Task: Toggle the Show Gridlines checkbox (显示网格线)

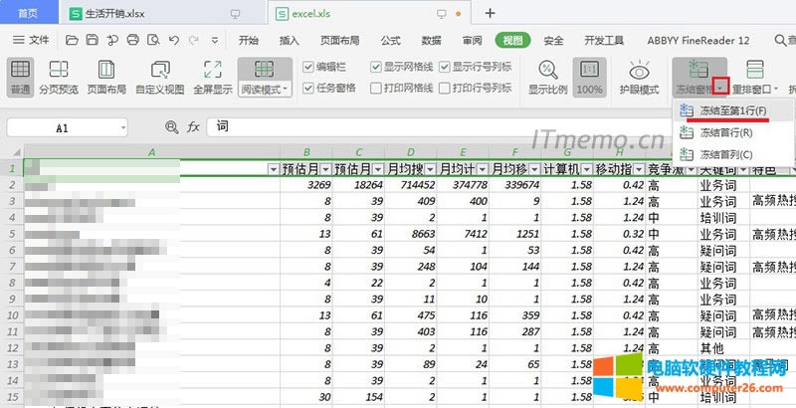Action: point(377,68)
